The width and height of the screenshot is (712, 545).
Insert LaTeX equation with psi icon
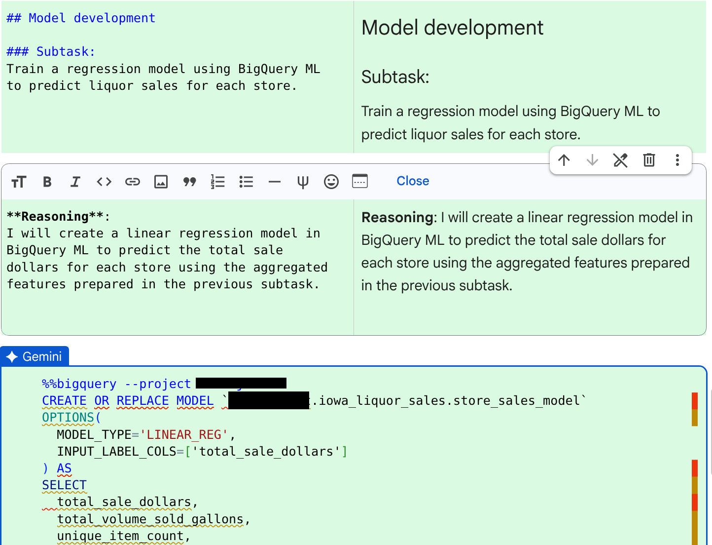[x=303, y=182]
